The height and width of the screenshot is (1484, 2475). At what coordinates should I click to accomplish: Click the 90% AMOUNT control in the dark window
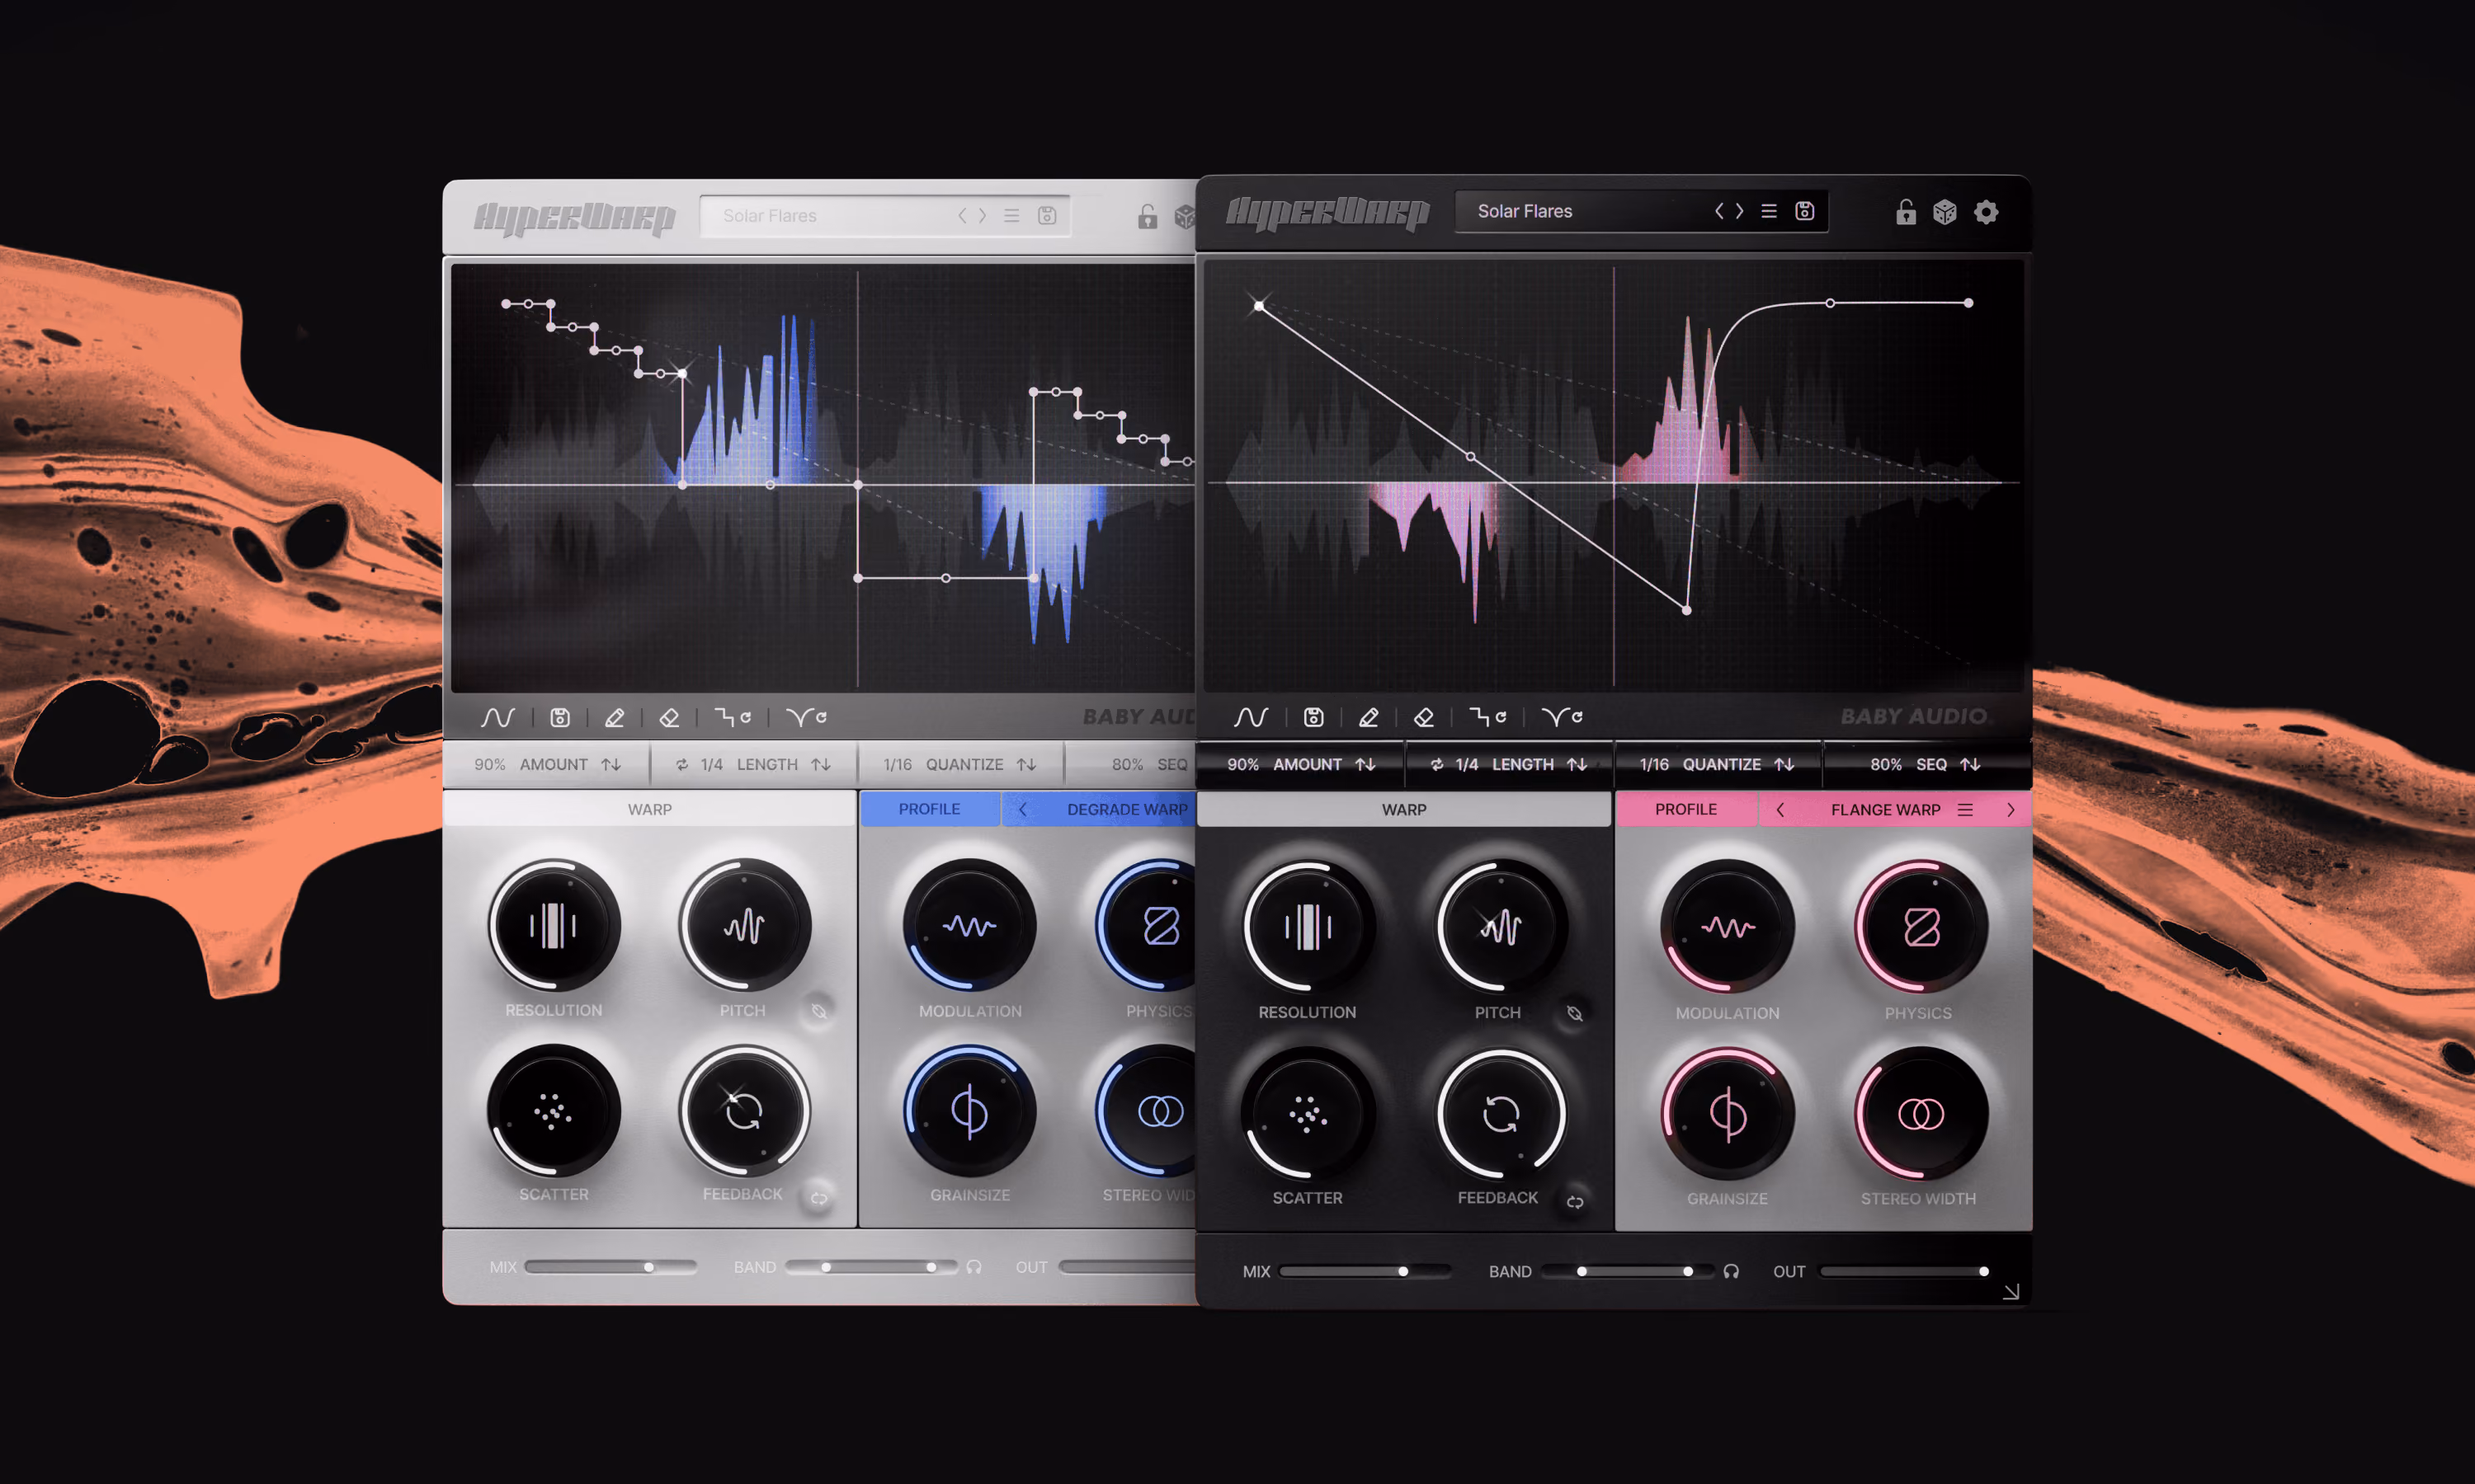click(1300, 764)
